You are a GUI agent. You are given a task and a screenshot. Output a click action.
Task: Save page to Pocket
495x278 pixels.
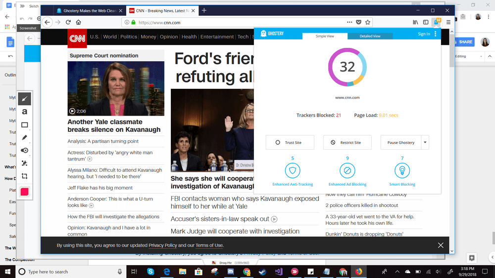pyautogui.click(x=358, y=22)
